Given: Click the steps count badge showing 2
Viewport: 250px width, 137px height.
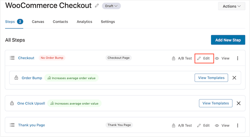Looking at the screenshot, I should pyautogui.click(x=20, y=22).
